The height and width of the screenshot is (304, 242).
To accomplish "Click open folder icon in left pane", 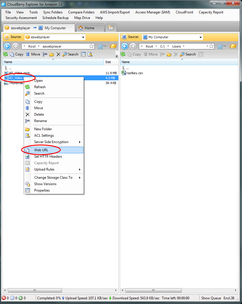I will click(x=113, y=46).
